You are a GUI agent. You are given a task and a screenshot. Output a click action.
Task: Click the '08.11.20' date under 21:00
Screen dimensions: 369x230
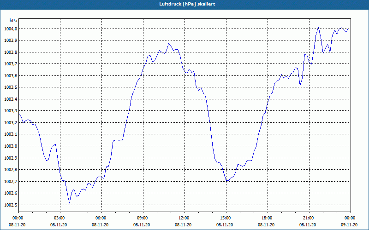coord(308,225)
